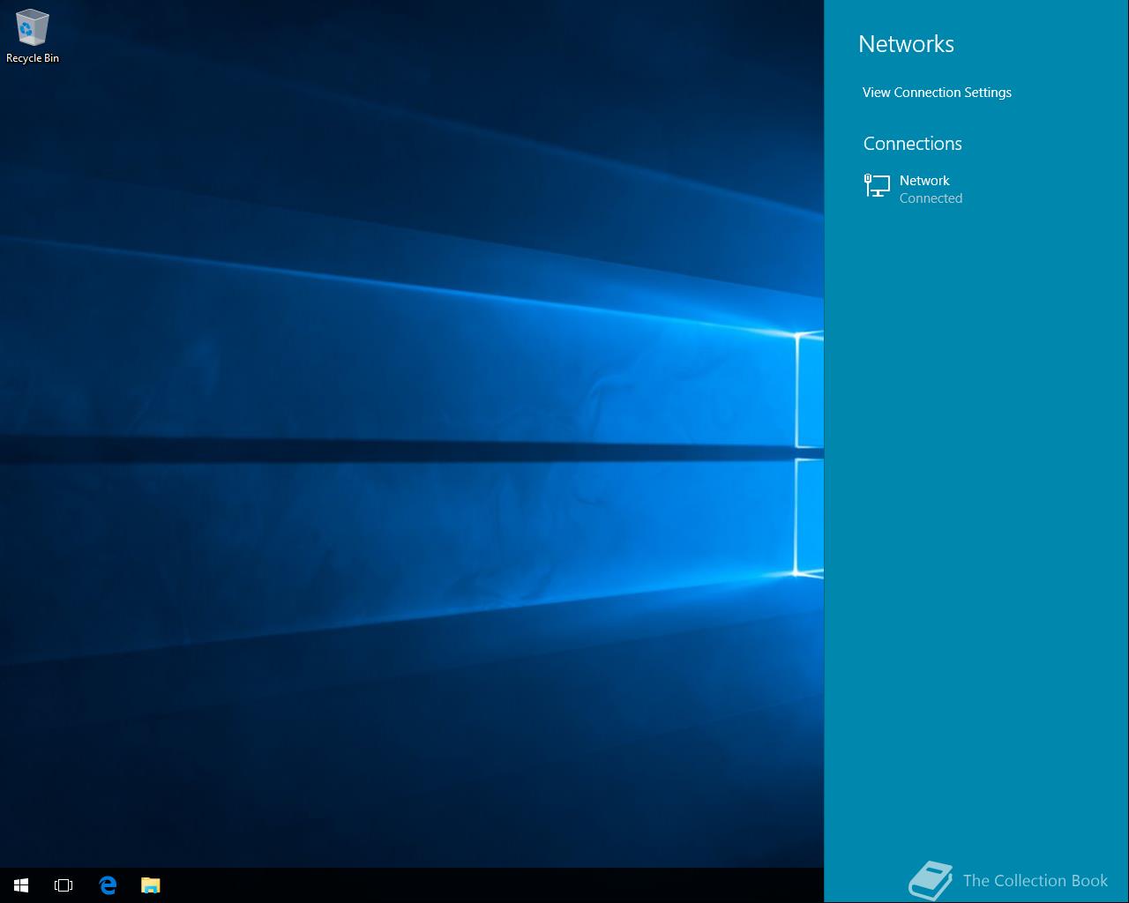Select the wired network computer icon
Image resolution: width=1129 pixels, height=903 pixels.
(877, 185)
